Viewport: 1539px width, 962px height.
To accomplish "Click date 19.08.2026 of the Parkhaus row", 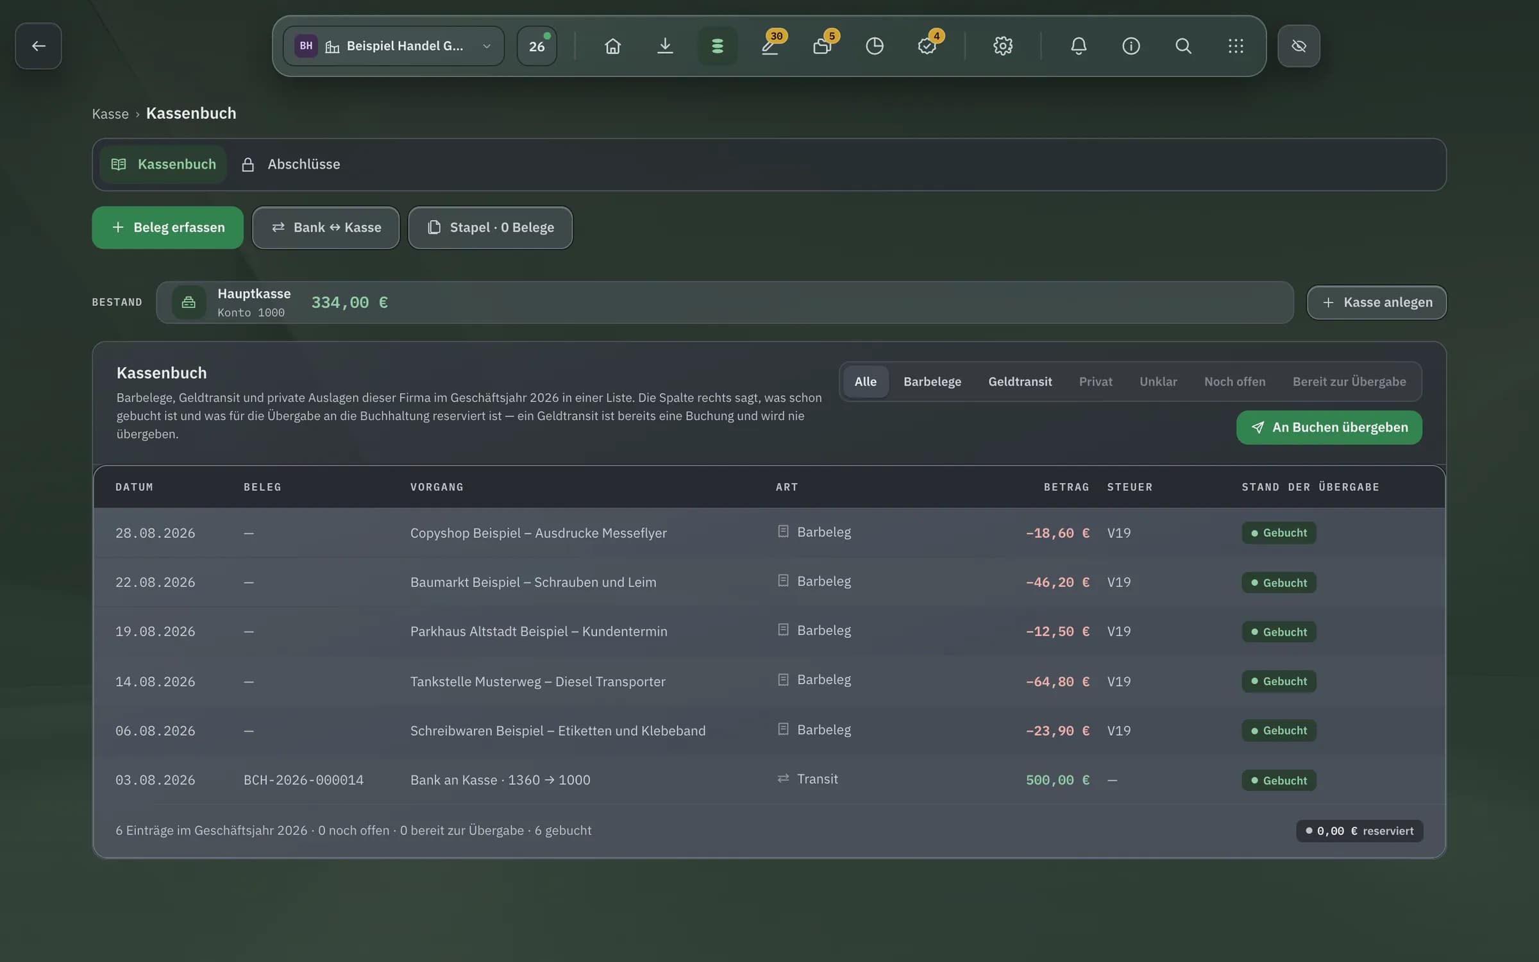I will [155, 632].
